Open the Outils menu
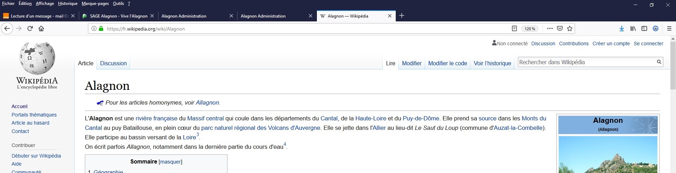Image resolution: width=676 pixels, height=173 pixels. [118, 4]
